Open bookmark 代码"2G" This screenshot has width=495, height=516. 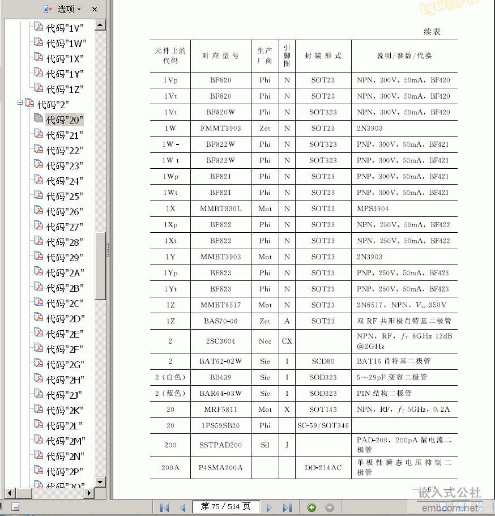point(65,365)
